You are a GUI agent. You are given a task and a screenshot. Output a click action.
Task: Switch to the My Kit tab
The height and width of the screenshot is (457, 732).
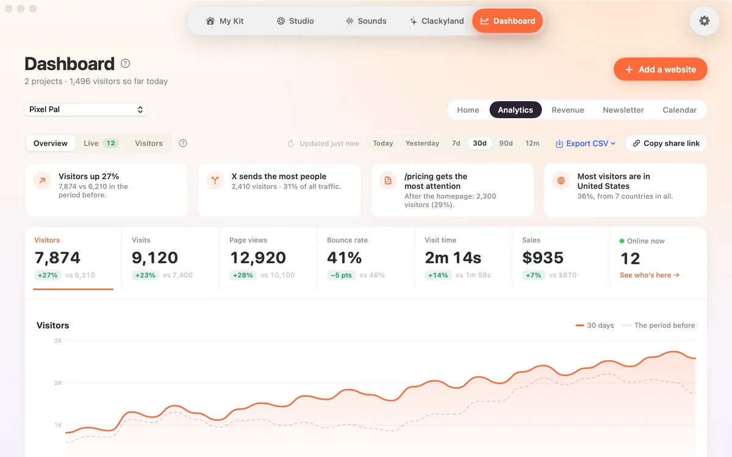pos(224,21)
